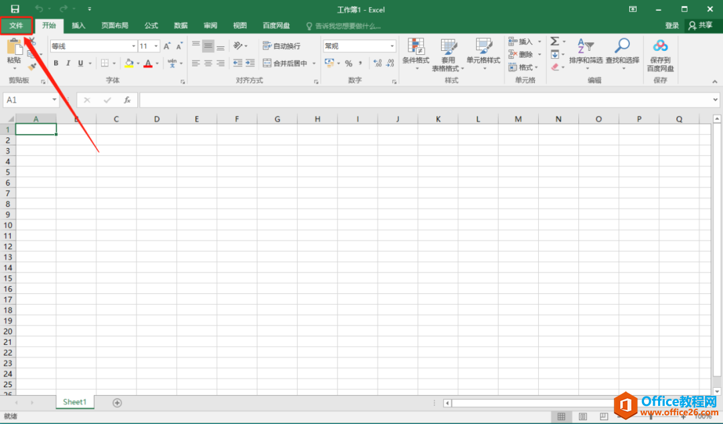
Task: Switch to Page Break Preview in status bar
Action: 604,417
